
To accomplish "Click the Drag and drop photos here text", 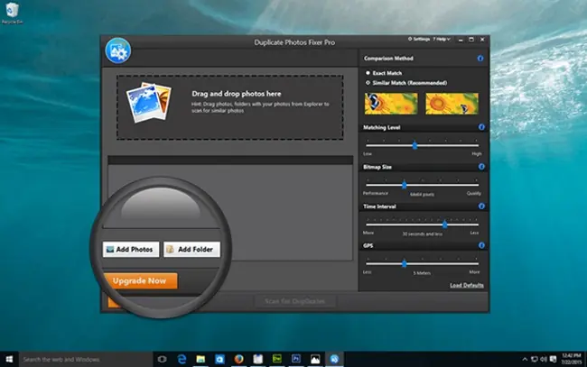I will [x=237, y=94].
